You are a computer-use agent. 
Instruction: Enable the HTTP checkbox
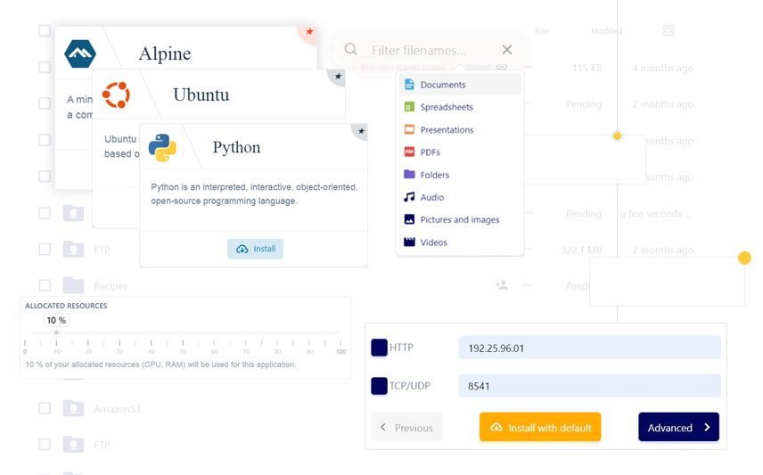[x=379, y=348]
